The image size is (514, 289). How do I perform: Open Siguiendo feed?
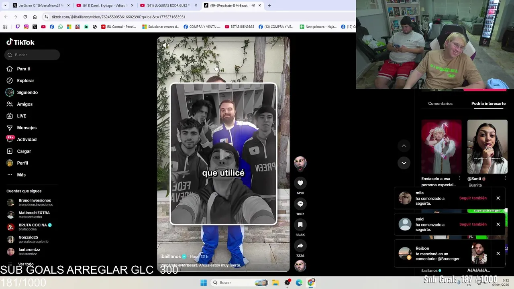[x=22, y=92]
